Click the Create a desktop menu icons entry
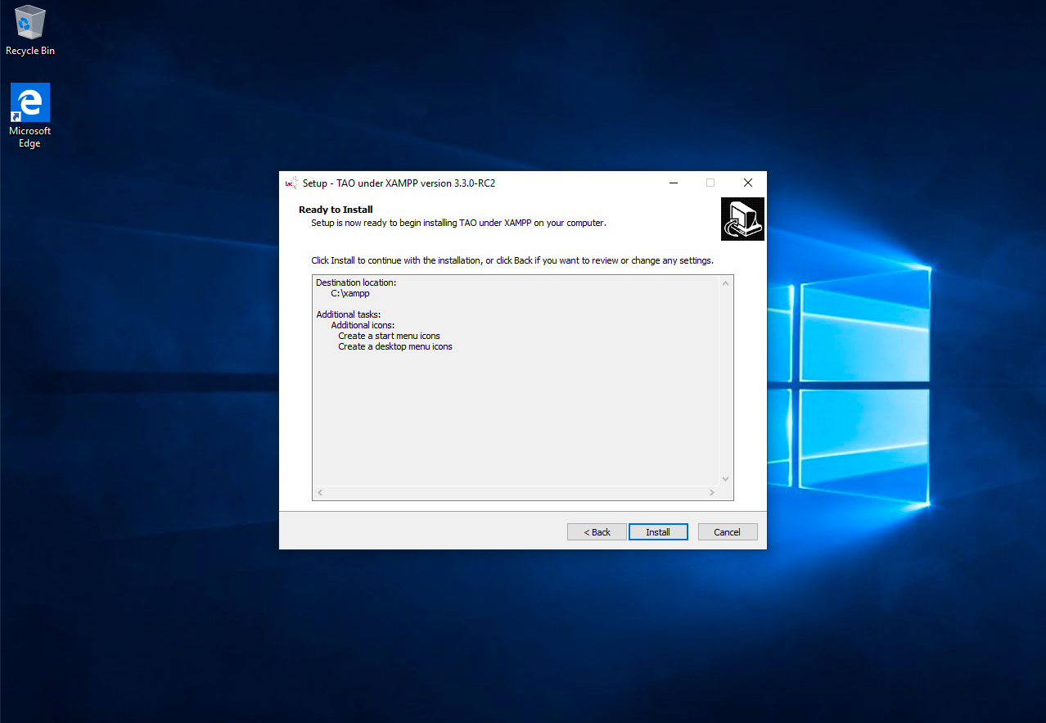 [x=395, y=346]
